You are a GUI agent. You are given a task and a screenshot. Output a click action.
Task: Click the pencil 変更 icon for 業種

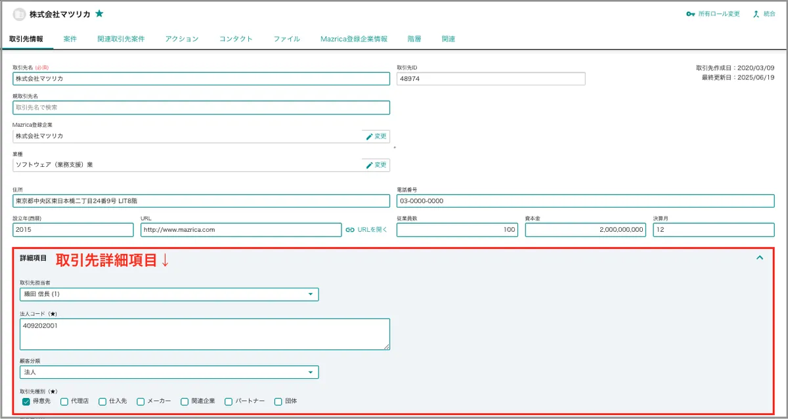point(370,165)
